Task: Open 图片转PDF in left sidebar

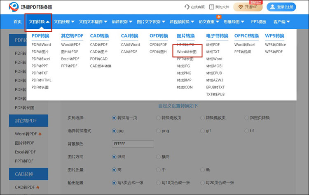Action: pos(25,143)
